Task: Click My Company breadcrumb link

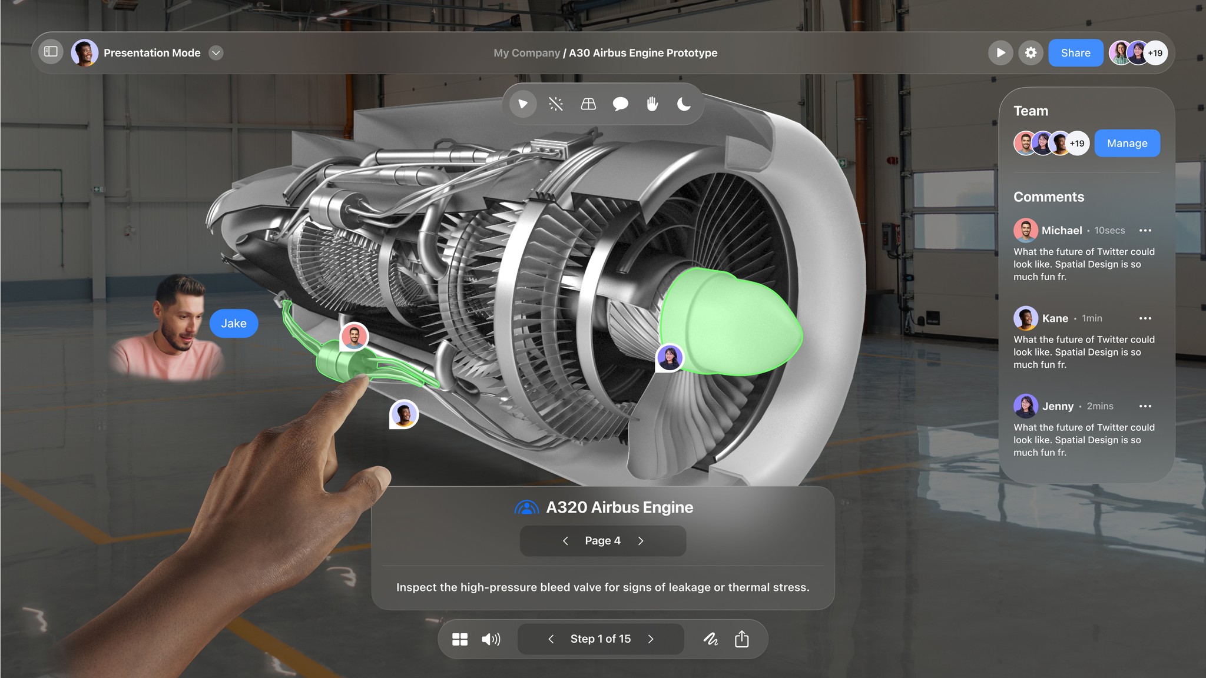Action: (x=526, y=53)
